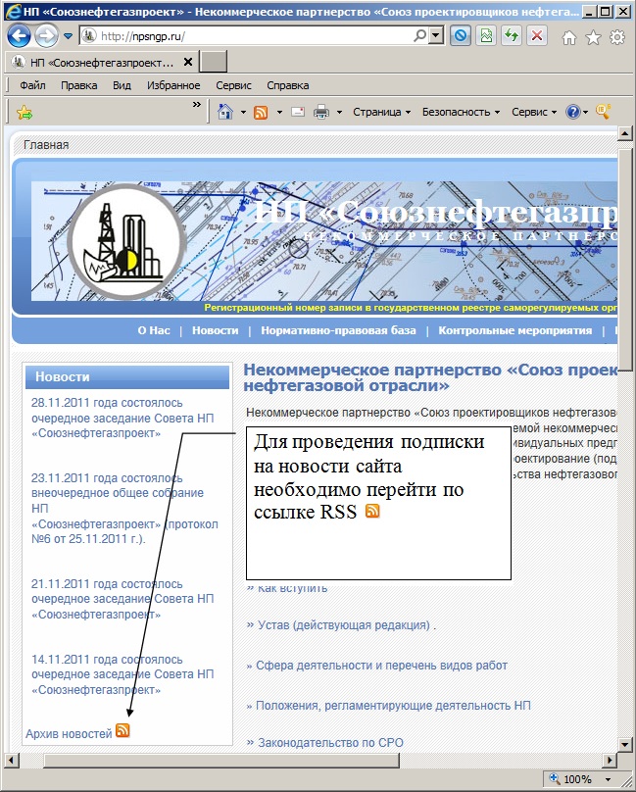Click the browser Back arrow button
Screen dimensions: 636x792
(x=19, y=36)
